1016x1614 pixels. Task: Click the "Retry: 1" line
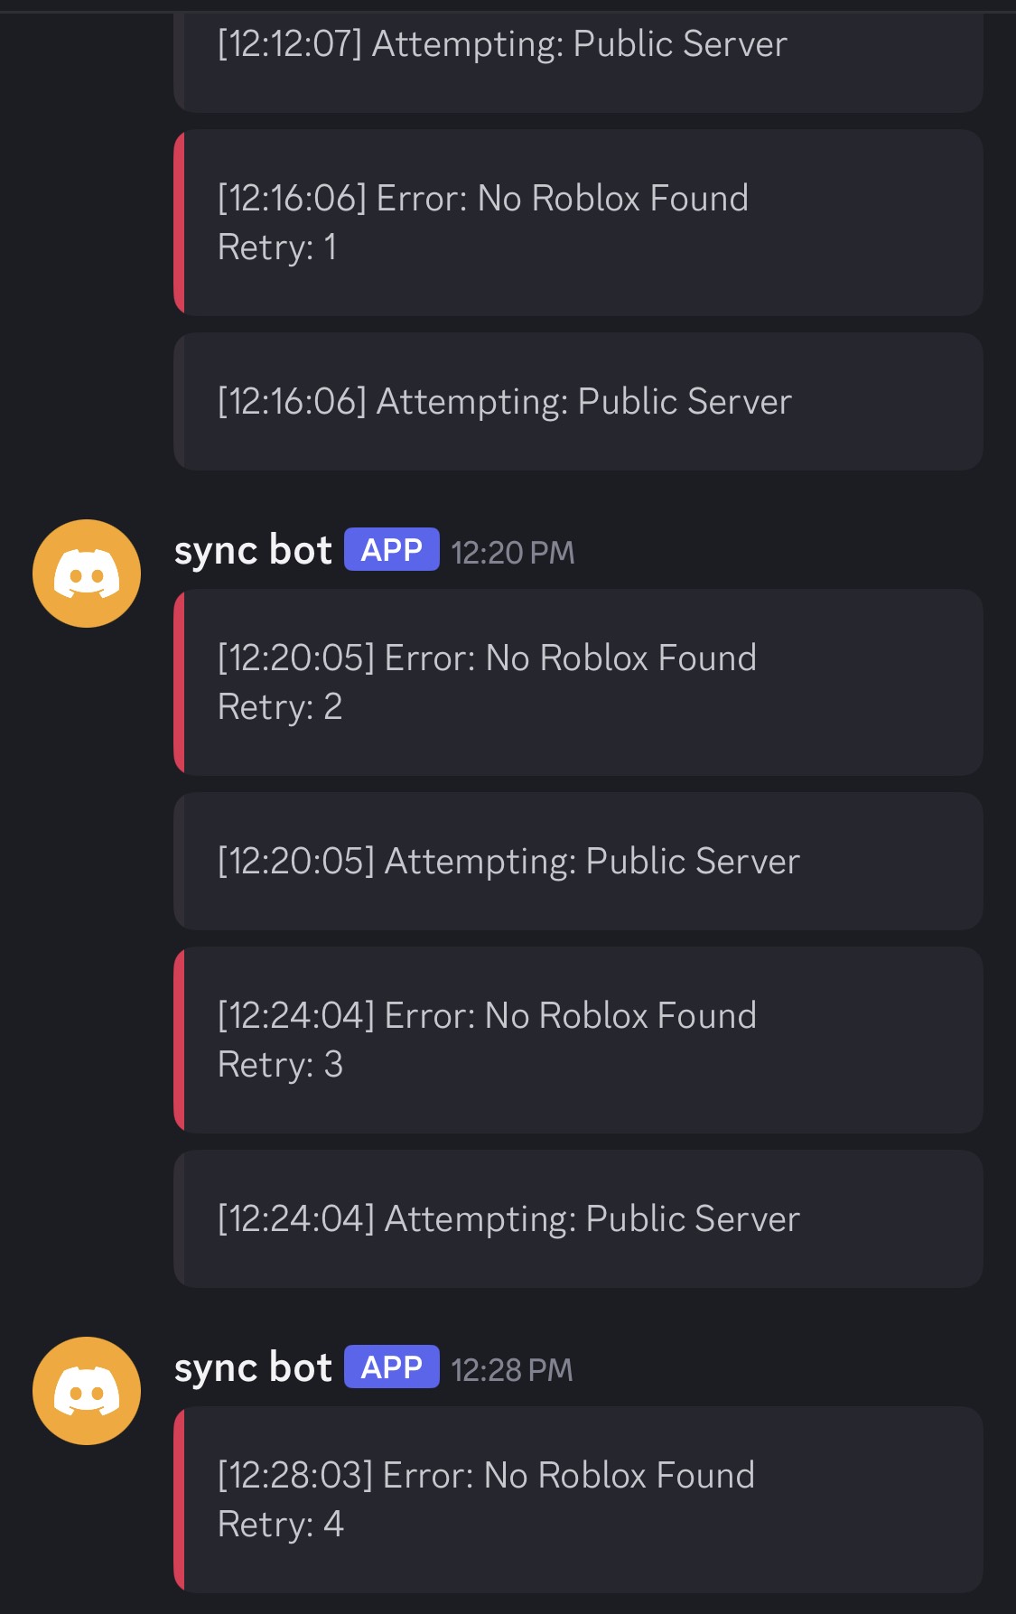point(277,247)
